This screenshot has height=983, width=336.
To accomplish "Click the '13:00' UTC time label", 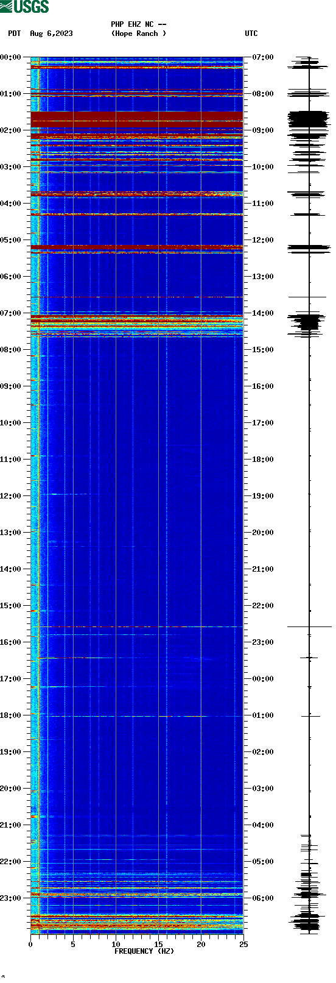I will click(263, 277).
